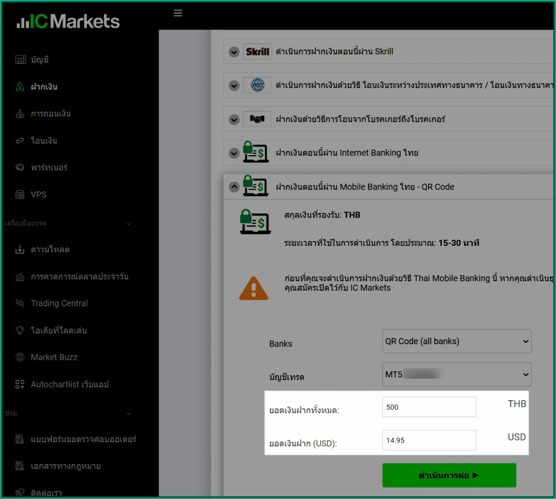
Task: Select ฝากเงิน in the sidebar
Action: coord(44,87)
